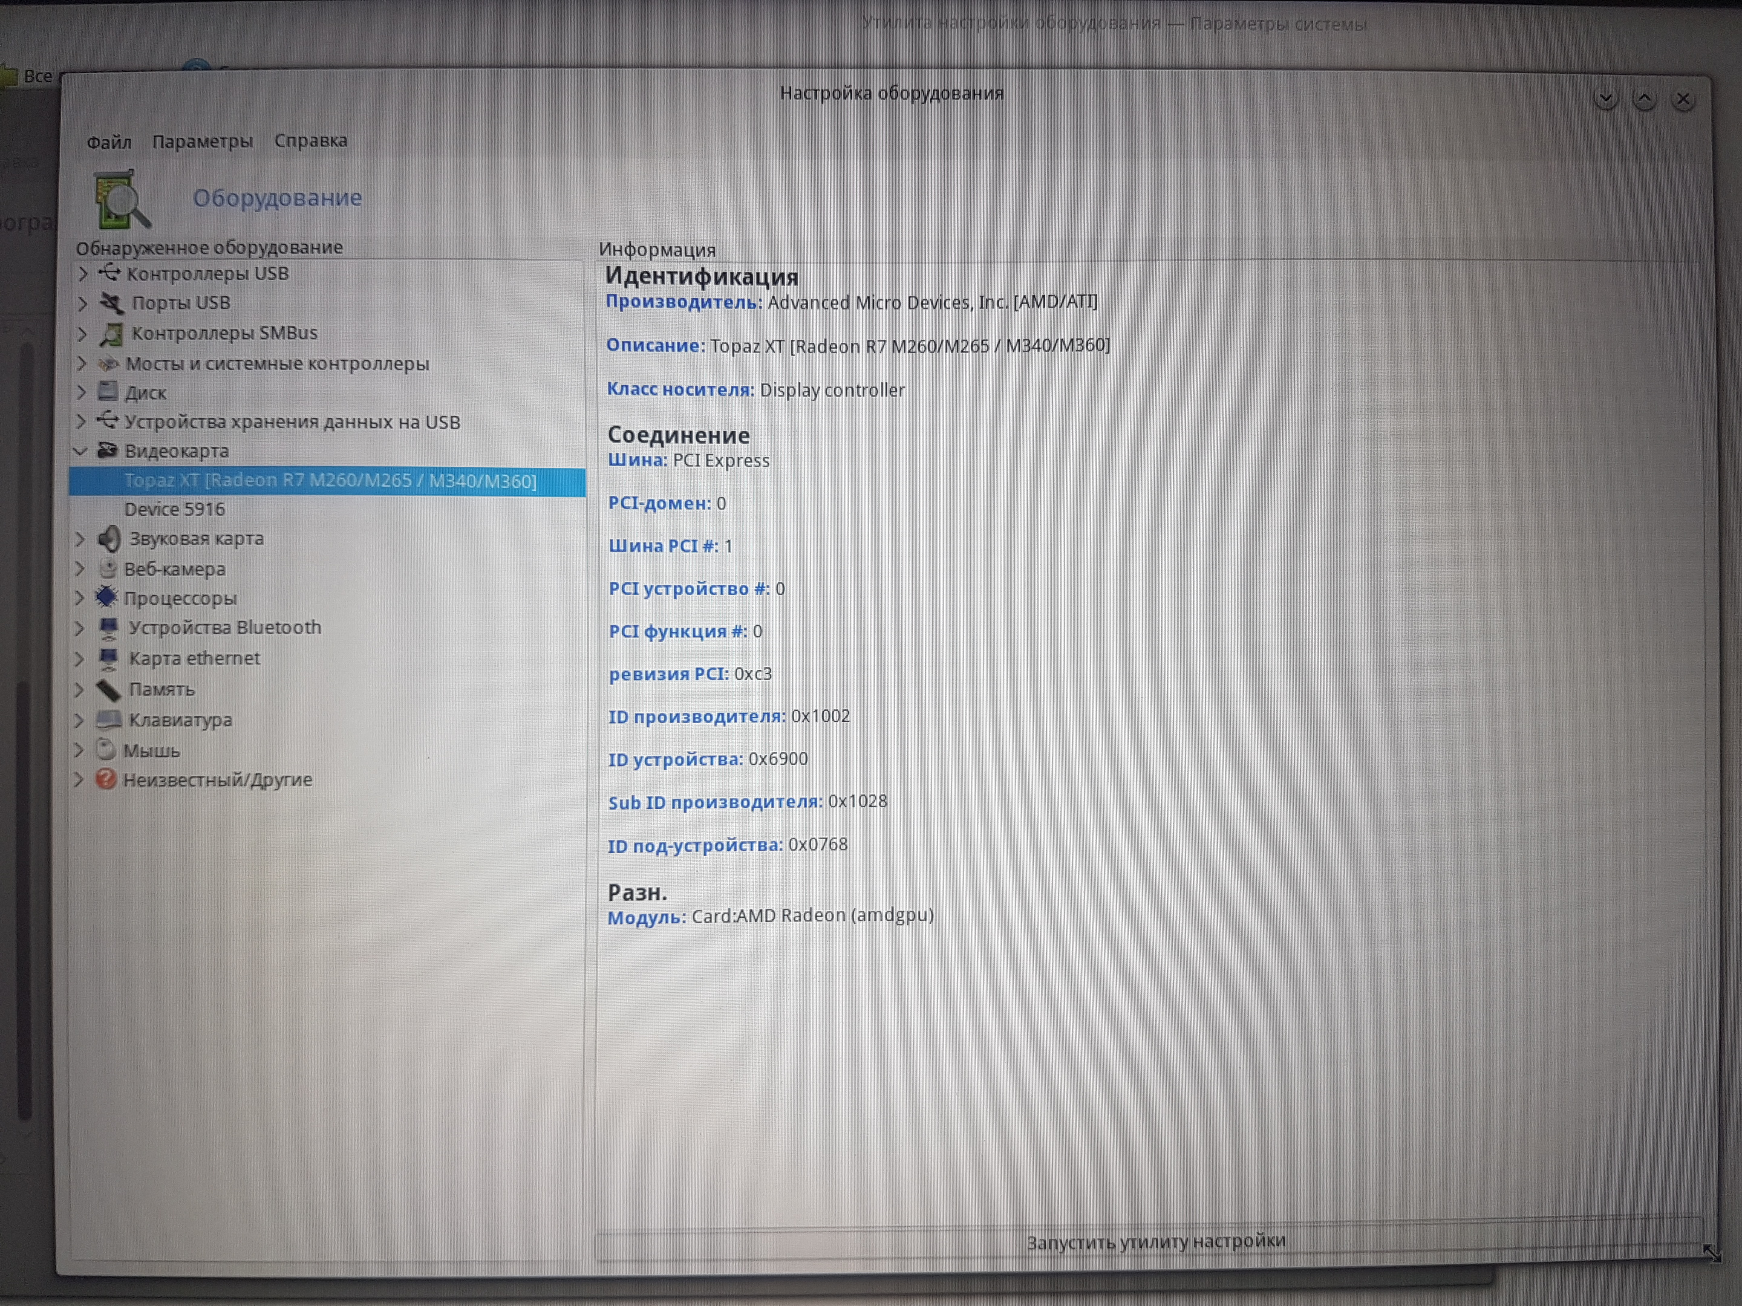Click the SMBus controllers chip icon
Image resolution: width=1742 pixels, height=1306 pixels.
coord(111,334)
